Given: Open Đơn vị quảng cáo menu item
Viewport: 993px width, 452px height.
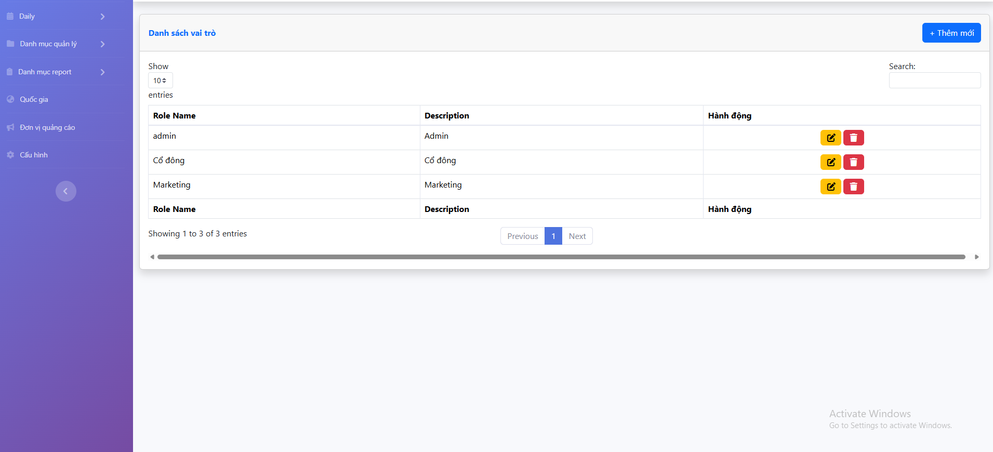Looking at the screenshot, I should [x=47, y=127].
